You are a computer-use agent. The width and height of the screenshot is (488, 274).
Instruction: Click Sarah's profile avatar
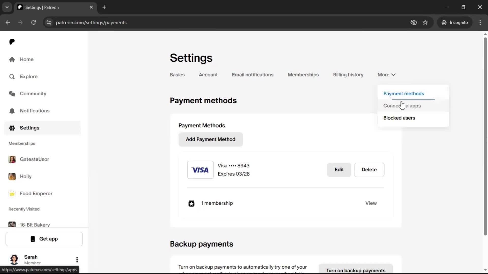(x=14, y=259)
